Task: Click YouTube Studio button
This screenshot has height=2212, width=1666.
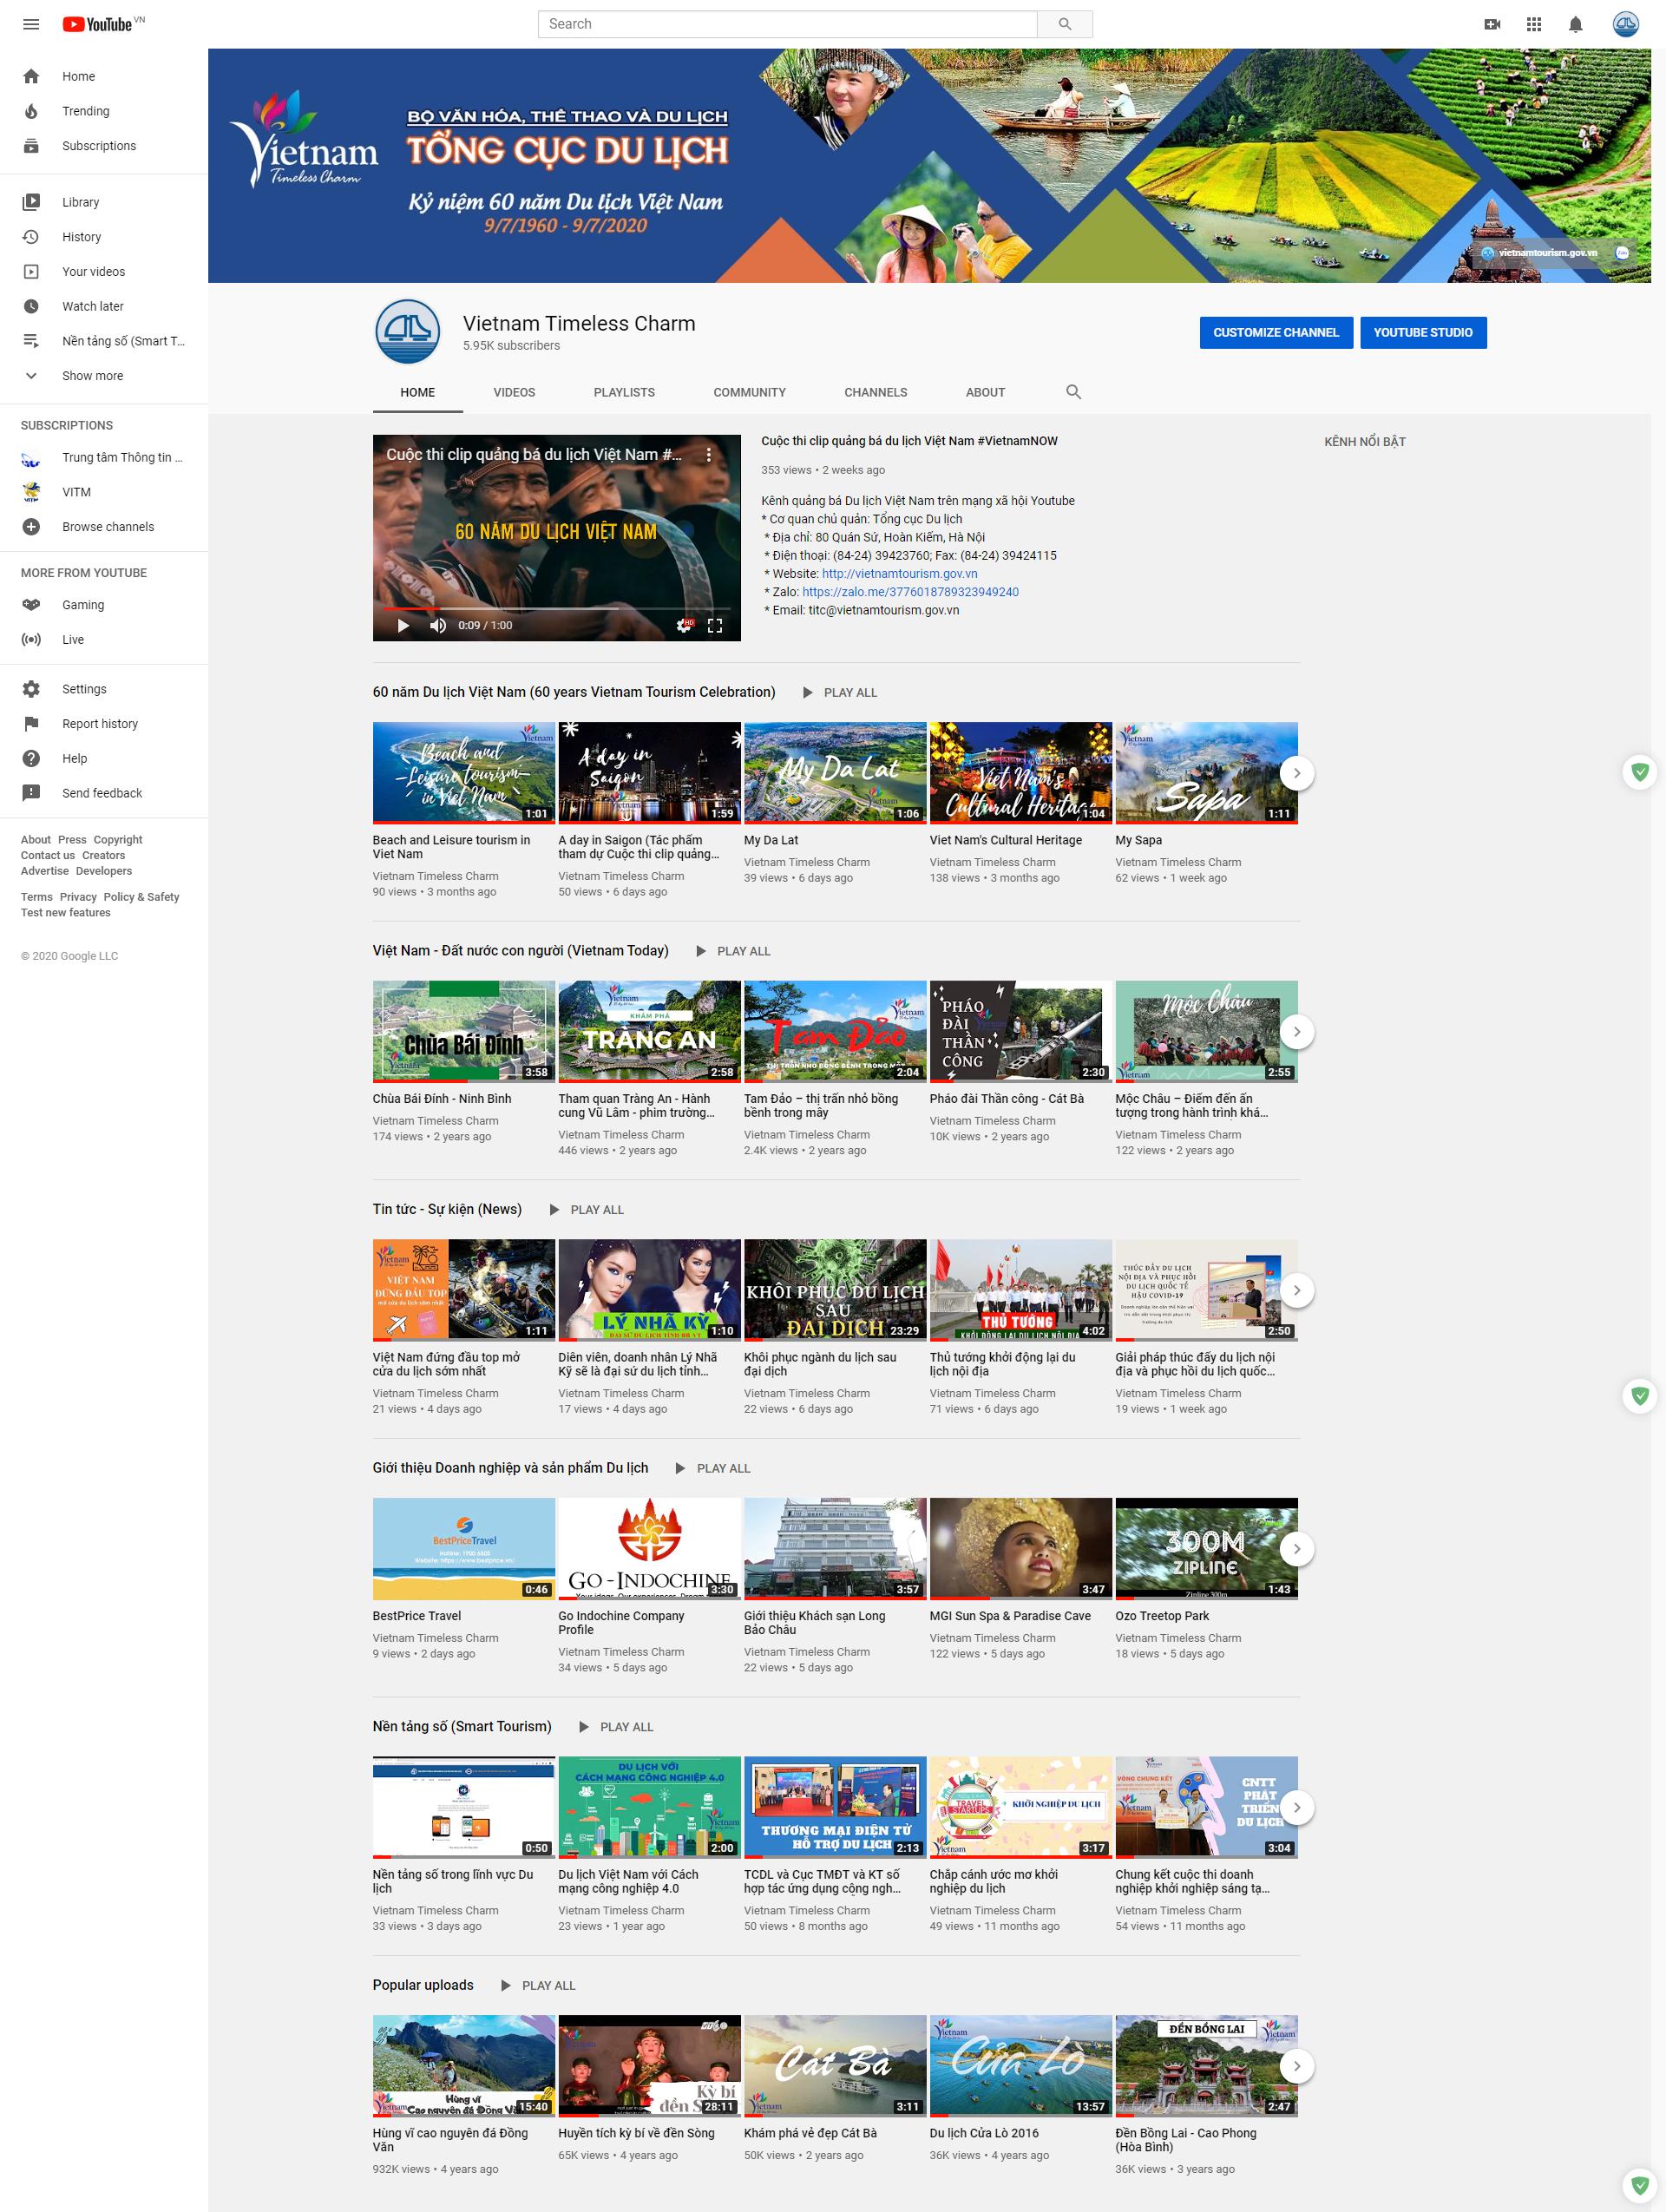Action: (1423, 333)
